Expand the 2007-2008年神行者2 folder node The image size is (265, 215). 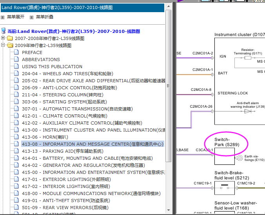click(3, 38)
